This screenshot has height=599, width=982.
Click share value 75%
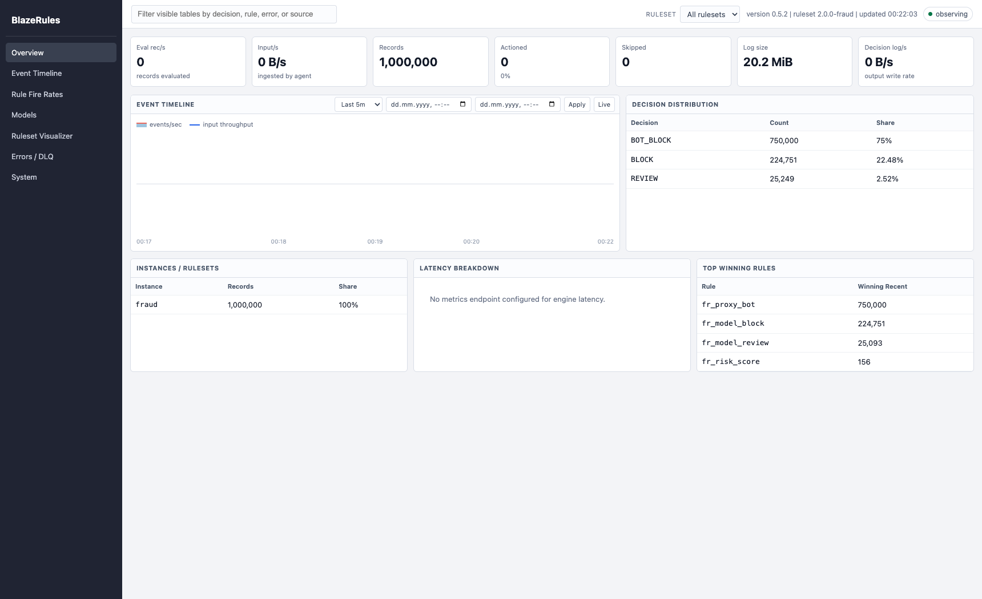tap(884, 140)
